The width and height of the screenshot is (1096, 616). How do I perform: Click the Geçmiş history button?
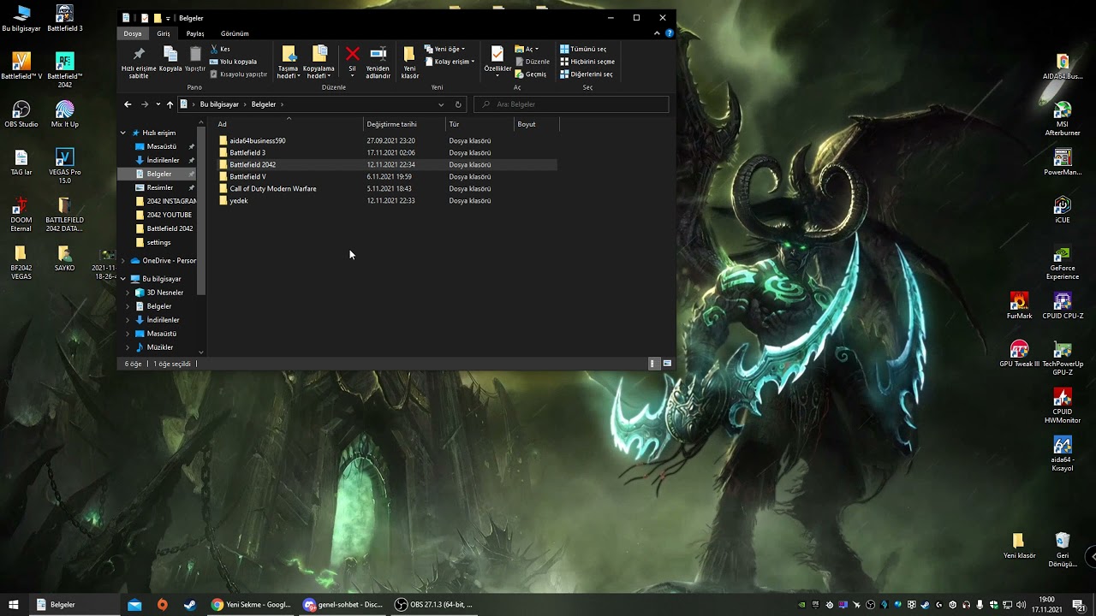[531, 74]
